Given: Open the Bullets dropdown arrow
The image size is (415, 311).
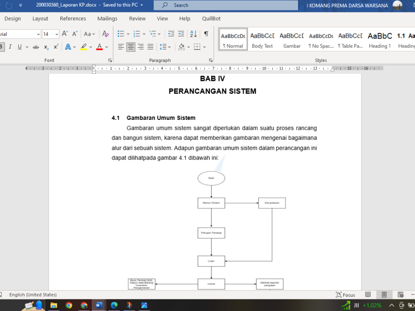Looking at the screenshot, I should [x=128, y=34].
